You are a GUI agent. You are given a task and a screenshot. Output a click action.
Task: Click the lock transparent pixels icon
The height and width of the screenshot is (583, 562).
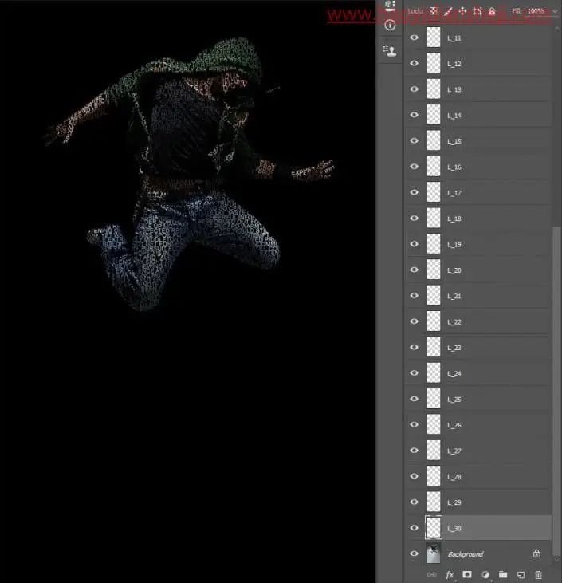coord(434,11)
